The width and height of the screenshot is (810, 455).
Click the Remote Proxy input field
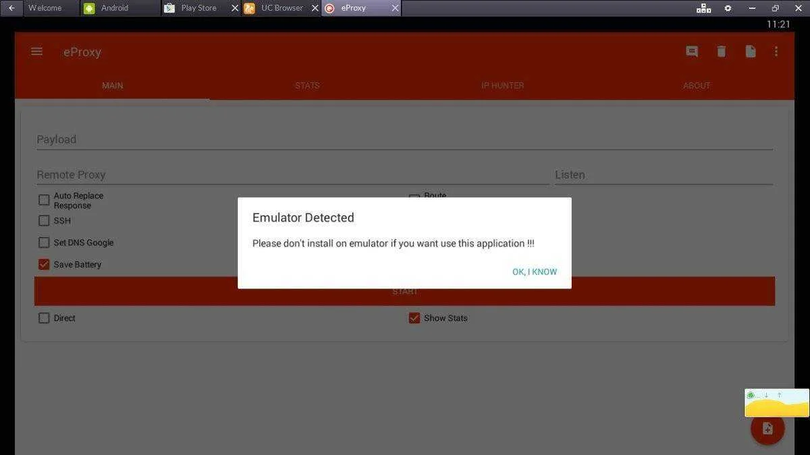pos(292,175)
